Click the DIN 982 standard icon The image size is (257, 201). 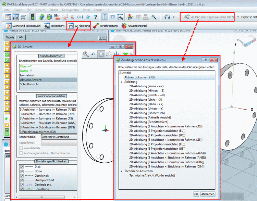coord(72,17)
